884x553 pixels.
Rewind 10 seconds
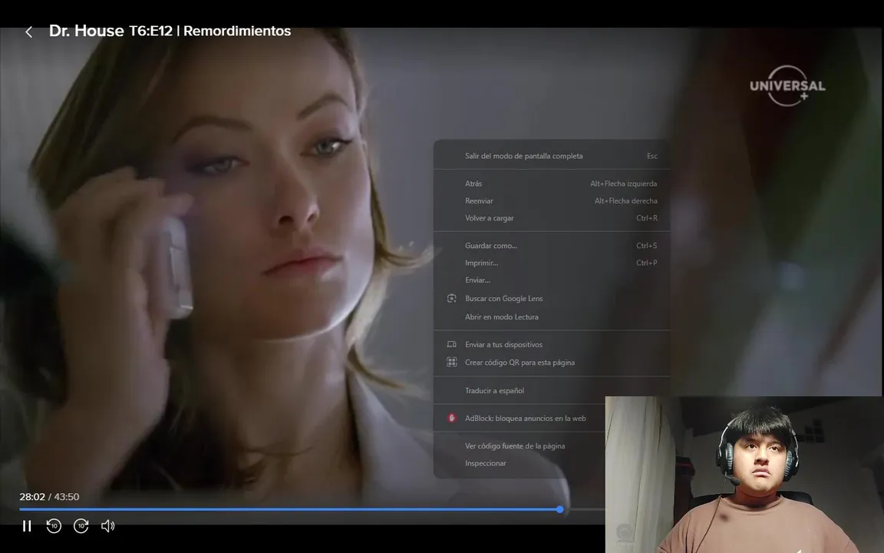coord(54,526)
